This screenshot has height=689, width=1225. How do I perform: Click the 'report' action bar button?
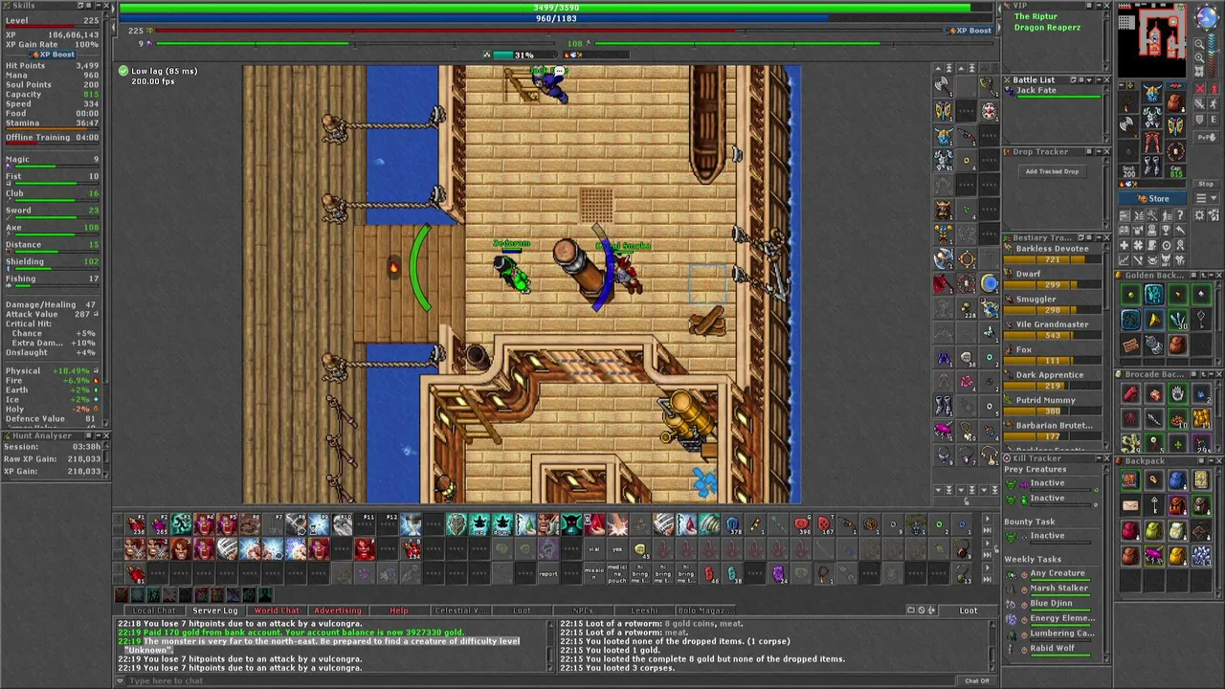pyautogui.click(x=547, y=573)
